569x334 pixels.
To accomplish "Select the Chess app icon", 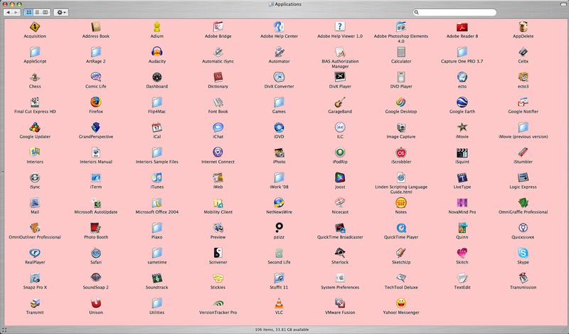I will (x=35, y=77).
